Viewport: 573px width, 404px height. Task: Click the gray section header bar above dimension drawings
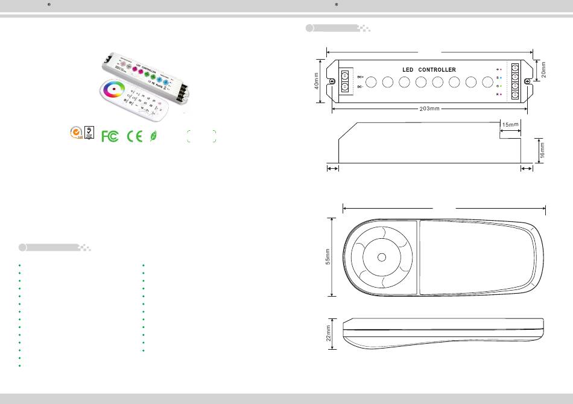click(338, 28)
